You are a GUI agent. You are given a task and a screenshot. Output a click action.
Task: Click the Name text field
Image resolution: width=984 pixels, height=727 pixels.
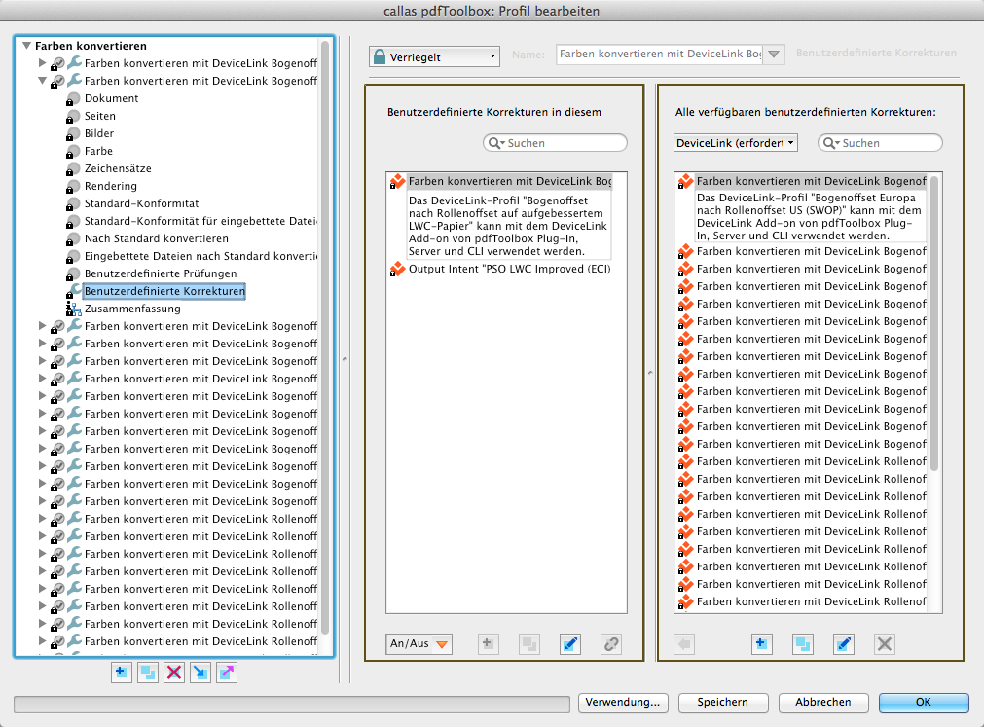click(x=660, y=55)
